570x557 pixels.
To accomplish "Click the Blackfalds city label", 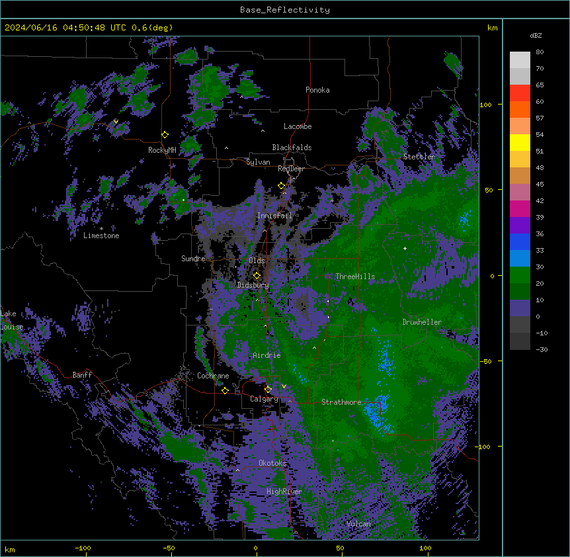I will pos(292,148).
